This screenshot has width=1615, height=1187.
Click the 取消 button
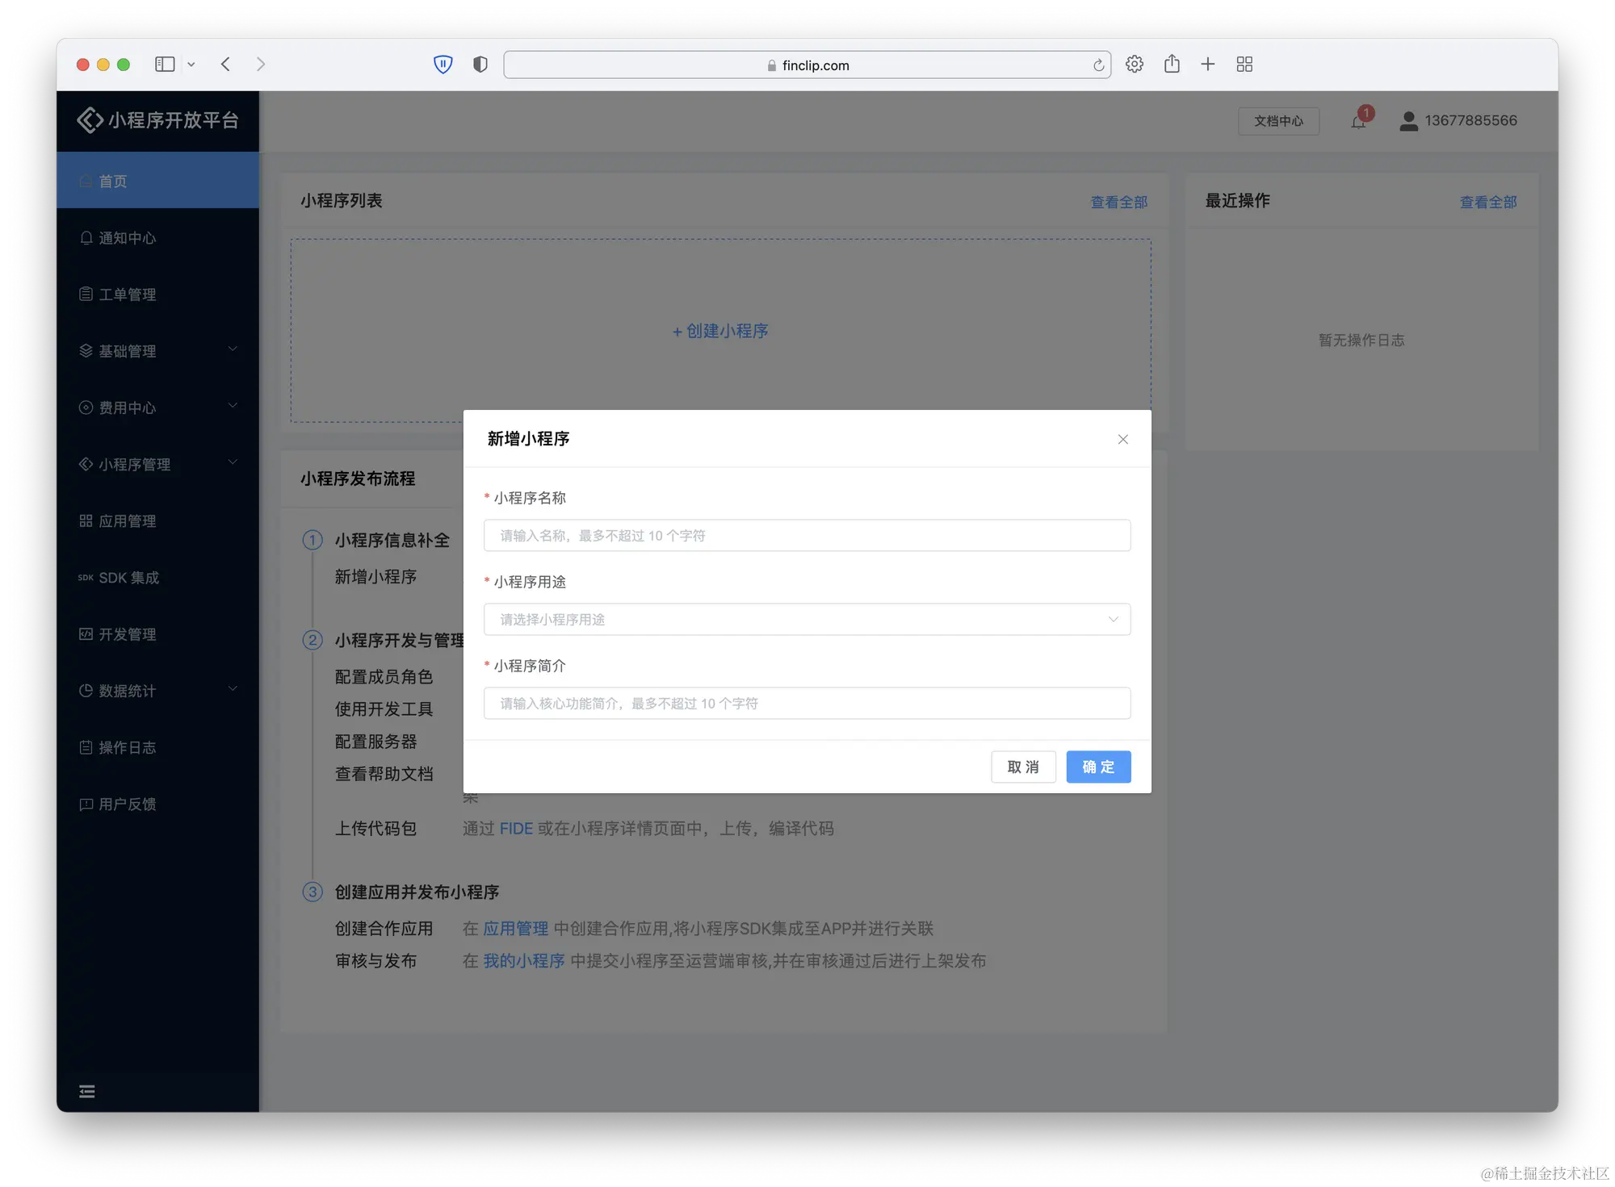click(1023, 767)
